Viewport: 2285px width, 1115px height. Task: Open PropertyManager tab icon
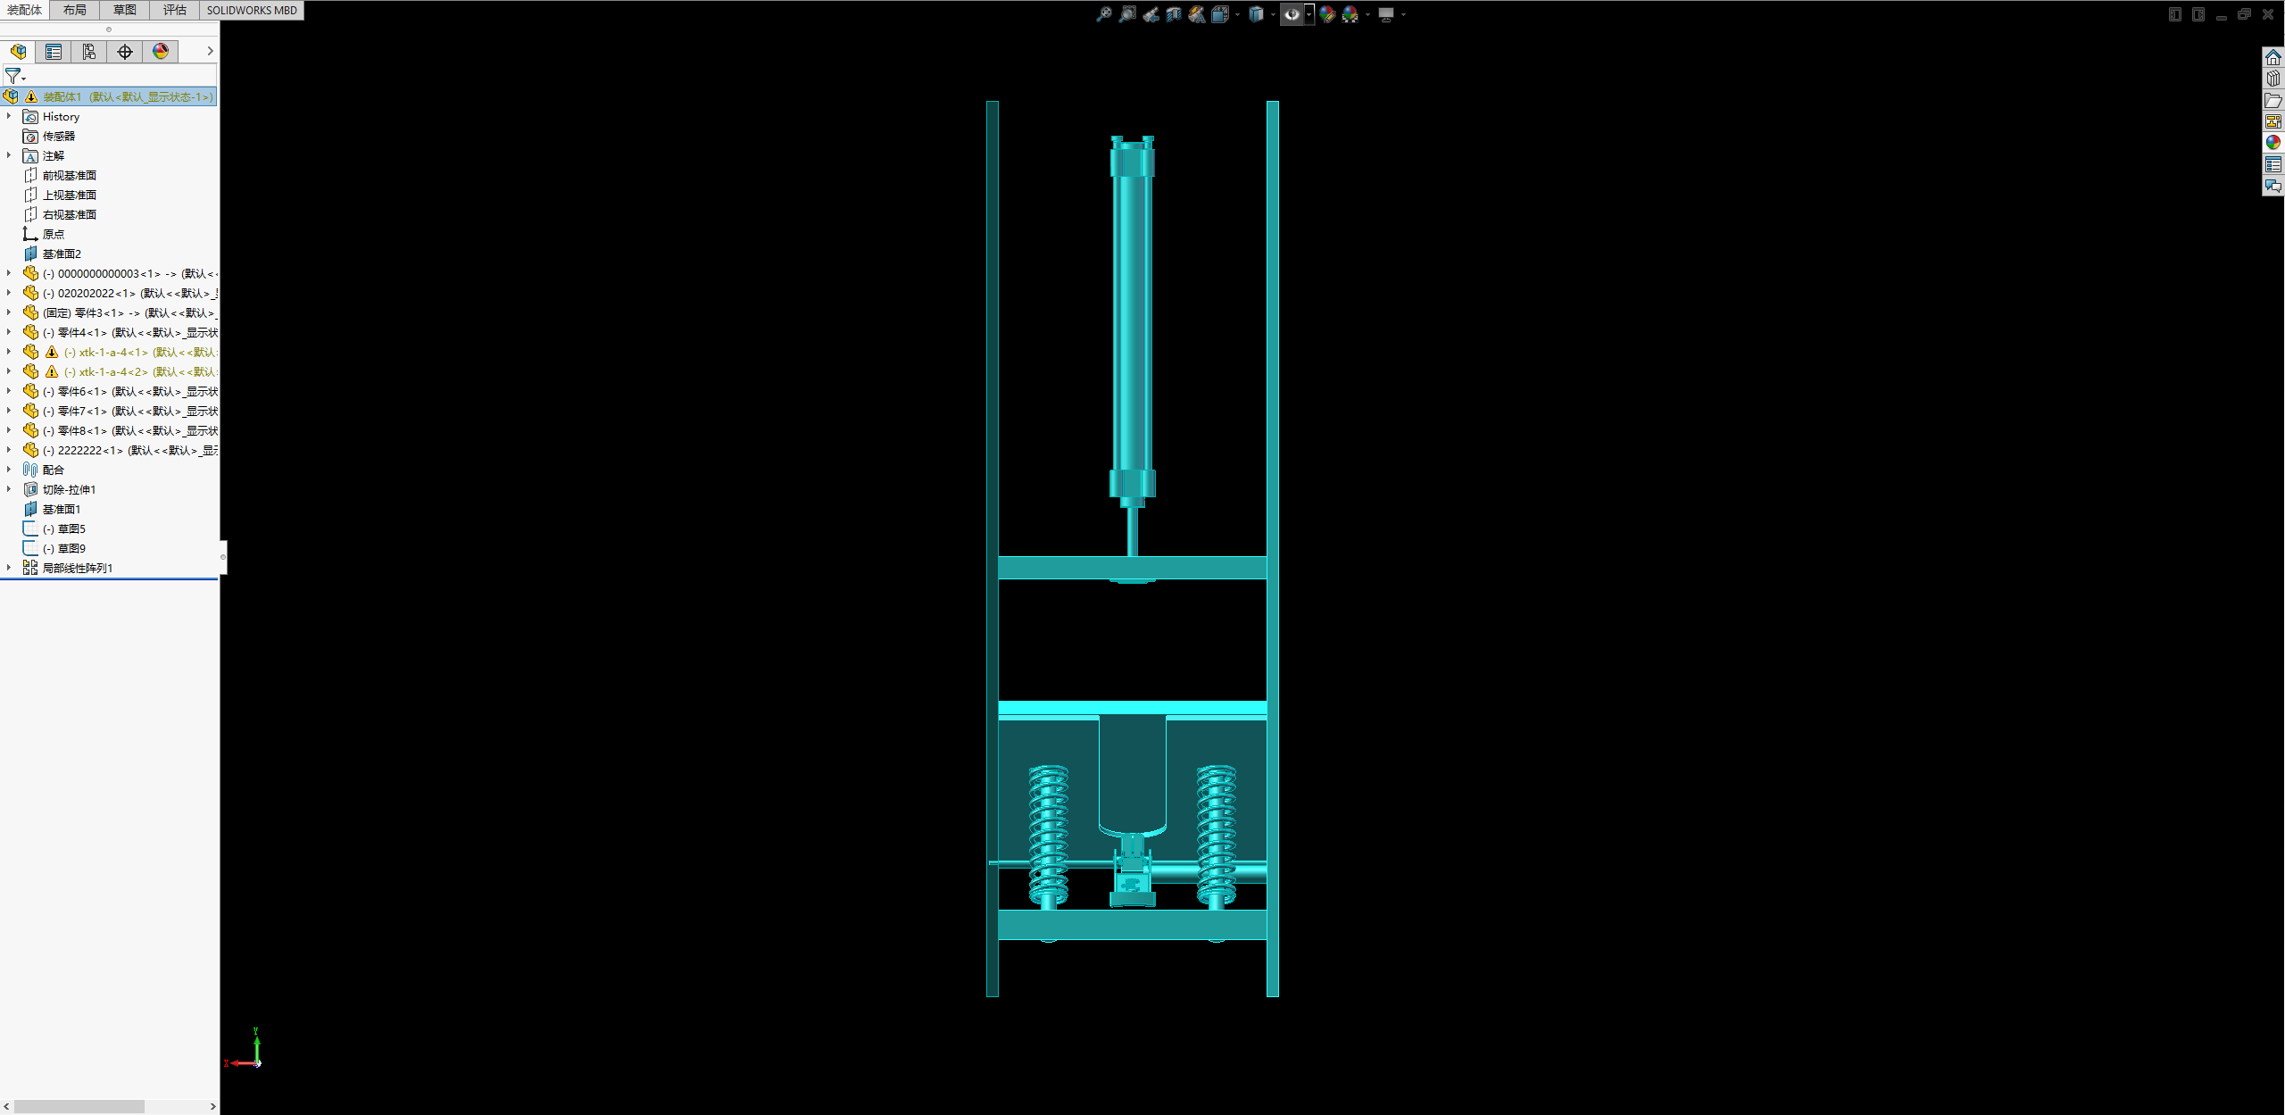pyautogui.click(x=54, y=52)
